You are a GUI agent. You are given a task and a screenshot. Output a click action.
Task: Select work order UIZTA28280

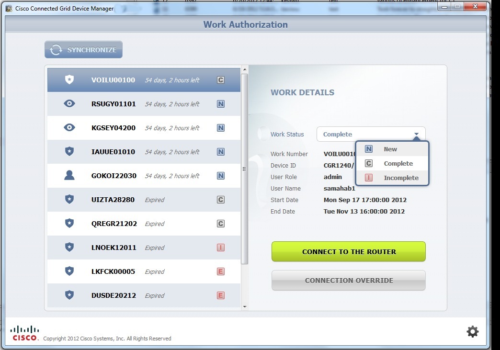point(144,200)
